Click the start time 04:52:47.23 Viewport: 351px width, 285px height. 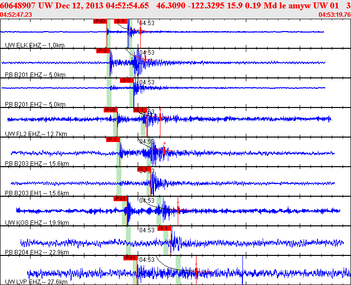[16, 15]
